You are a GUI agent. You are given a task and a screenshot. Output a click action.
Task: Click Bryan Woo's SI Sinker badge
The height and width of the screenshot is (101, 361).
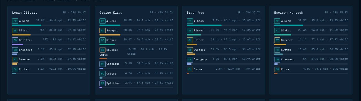click(190, 31)
